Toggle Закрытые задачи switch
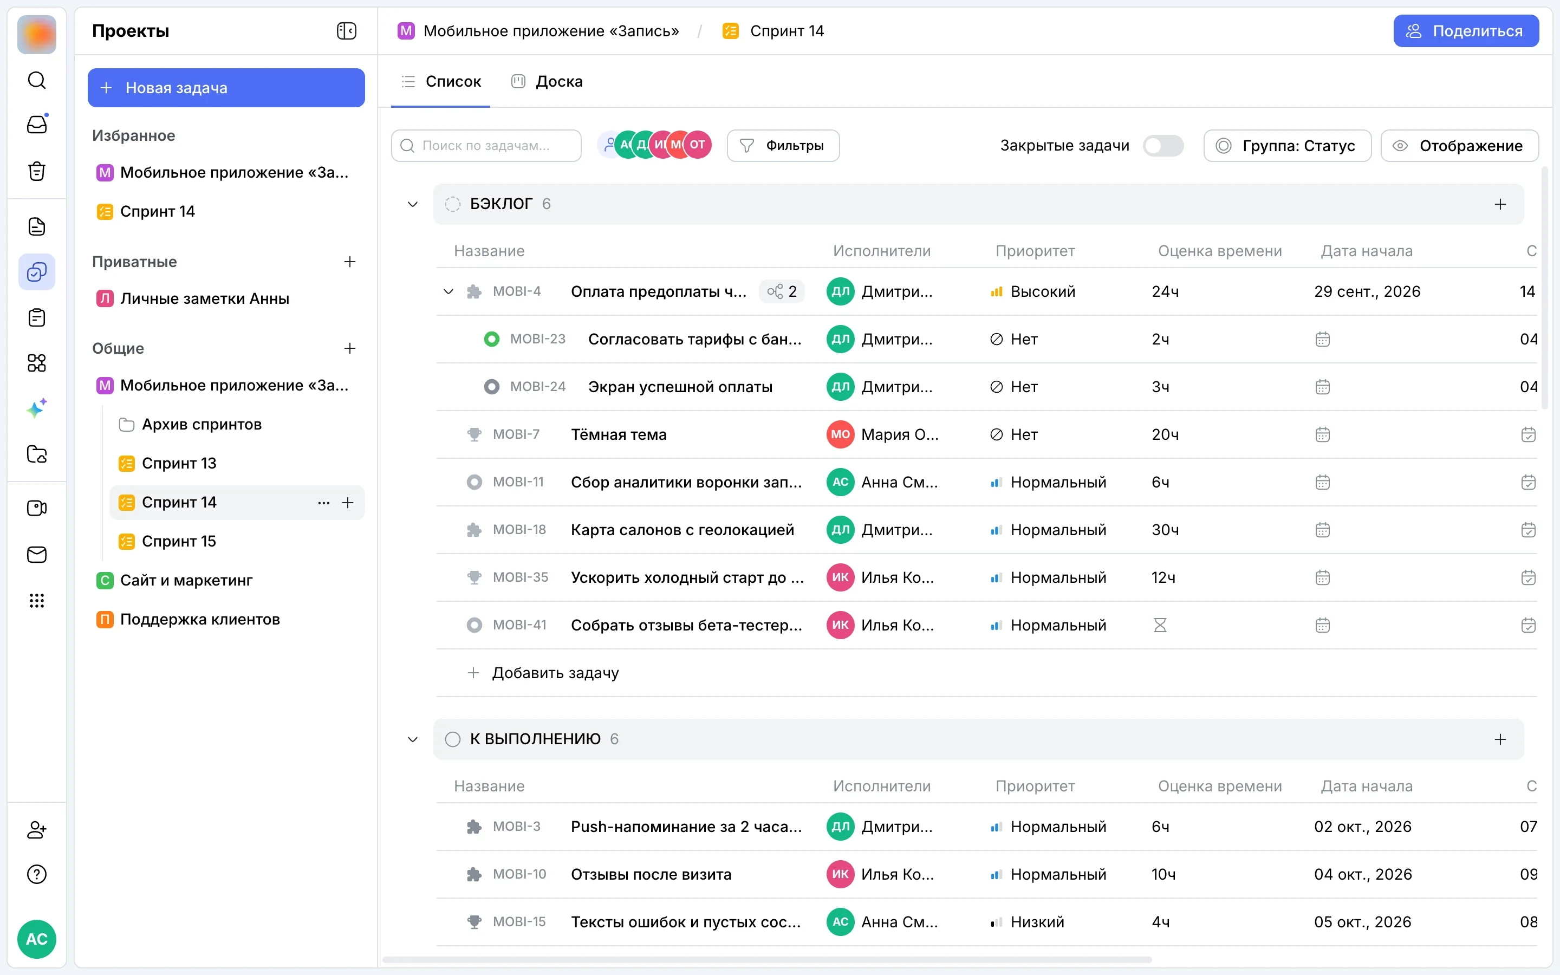 (1163, 146)
